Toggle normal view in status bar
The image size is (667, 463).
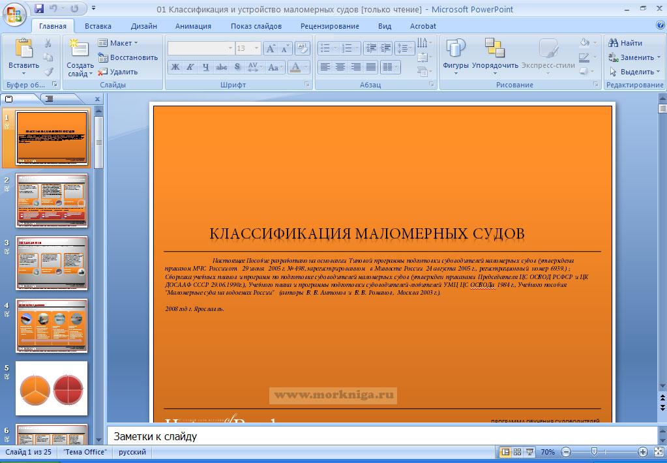point(505,452)
